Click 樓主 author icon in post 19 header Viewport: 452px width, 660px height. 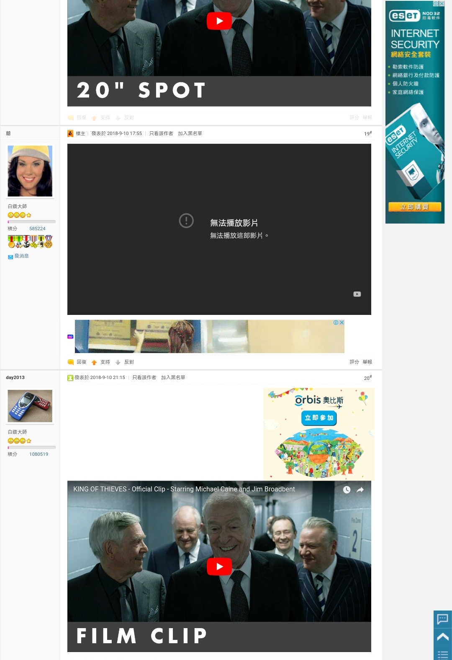point(70,133)
